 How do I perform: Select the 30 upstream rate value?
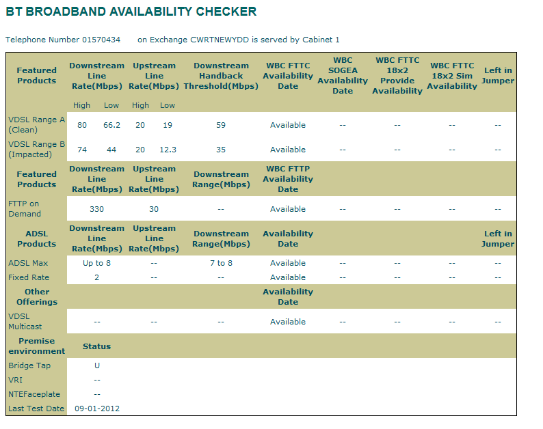click(154, 209)
